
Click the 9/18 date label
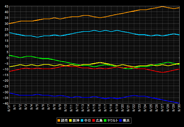[x=111, y=108]
